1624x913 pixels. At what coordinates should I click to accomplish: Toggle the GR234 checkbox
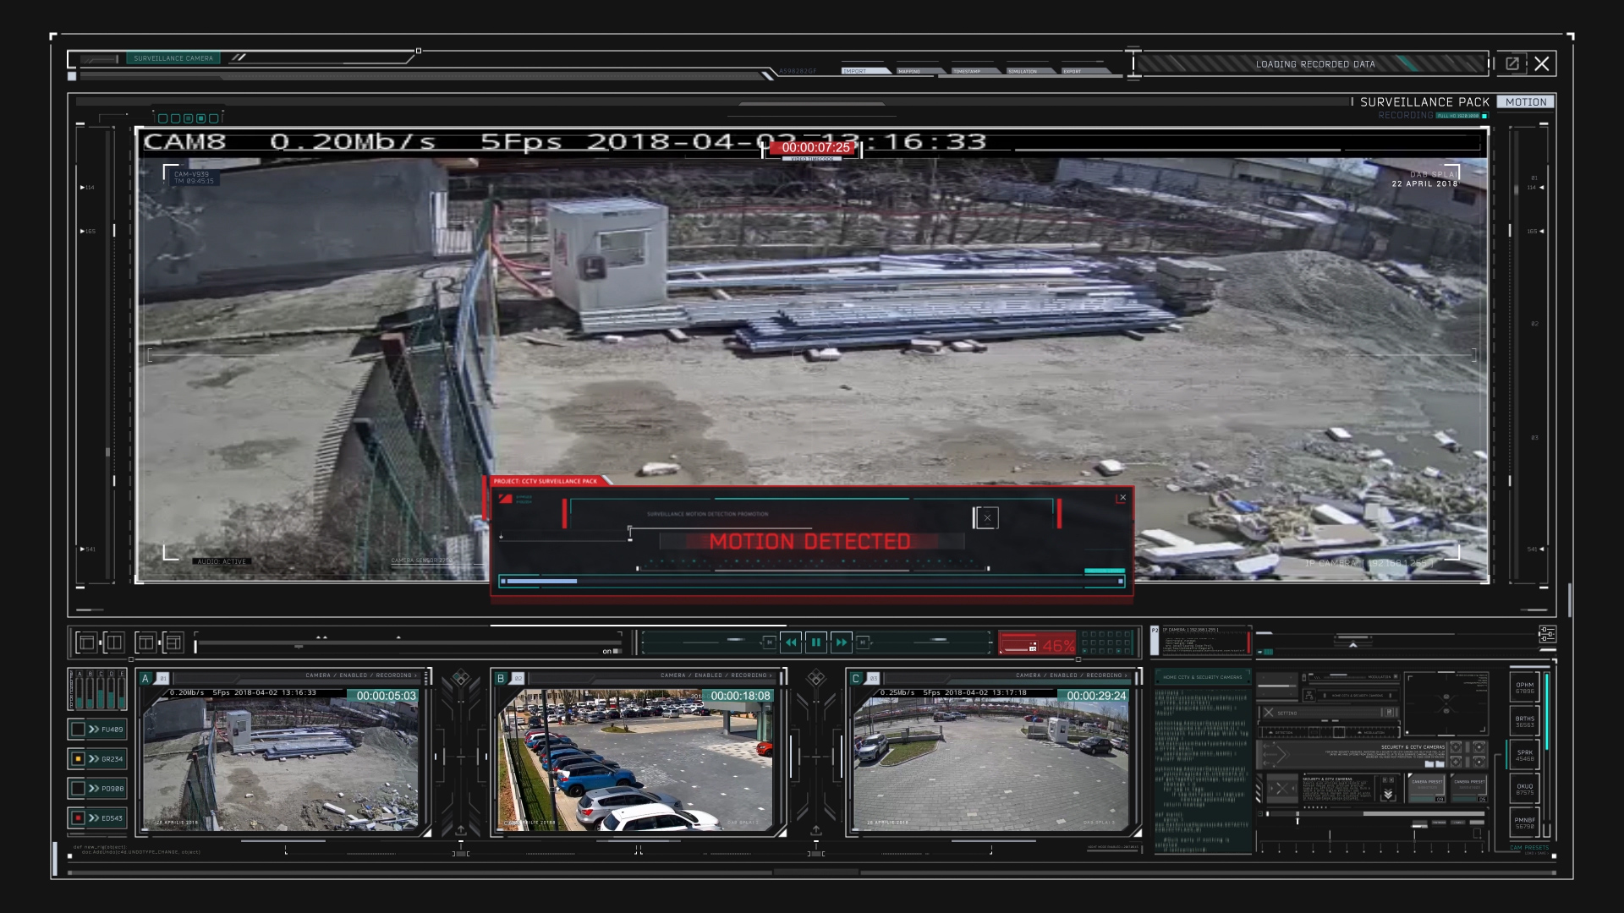[x=78, y=758]
